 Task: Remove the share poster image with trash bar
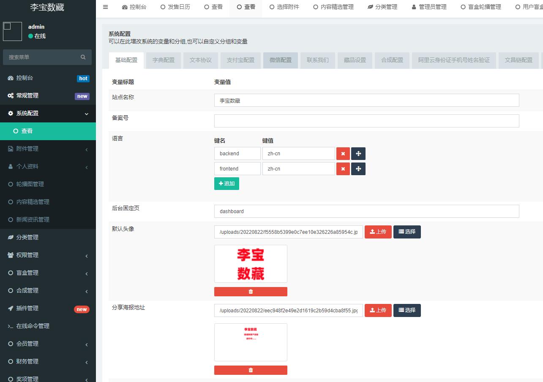[x=251, y=370]
